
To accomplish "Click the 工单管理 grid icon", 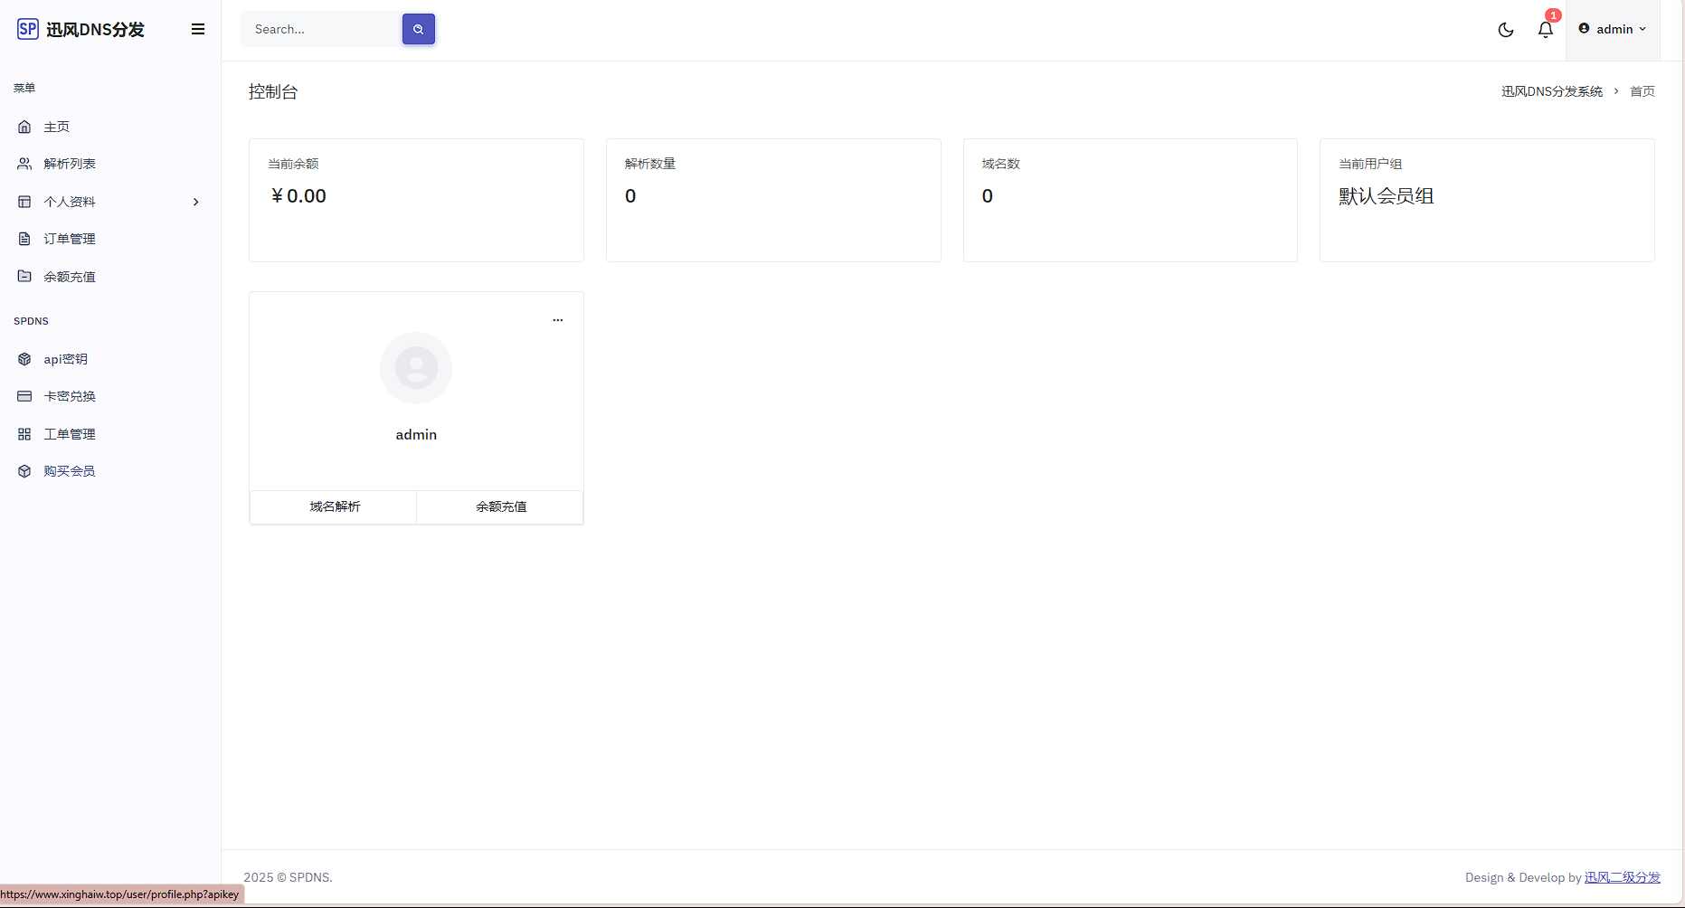I will click(24, 434).
